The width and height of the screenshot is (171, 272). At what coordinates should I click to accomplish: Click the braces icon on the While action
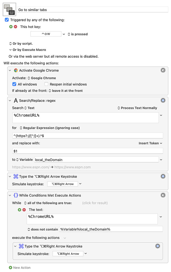coord(16,195)
